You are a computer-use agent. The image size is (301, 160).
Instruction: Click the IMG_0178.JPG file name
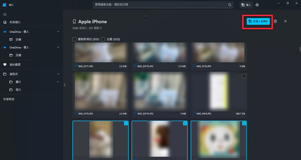pos(204,66)
